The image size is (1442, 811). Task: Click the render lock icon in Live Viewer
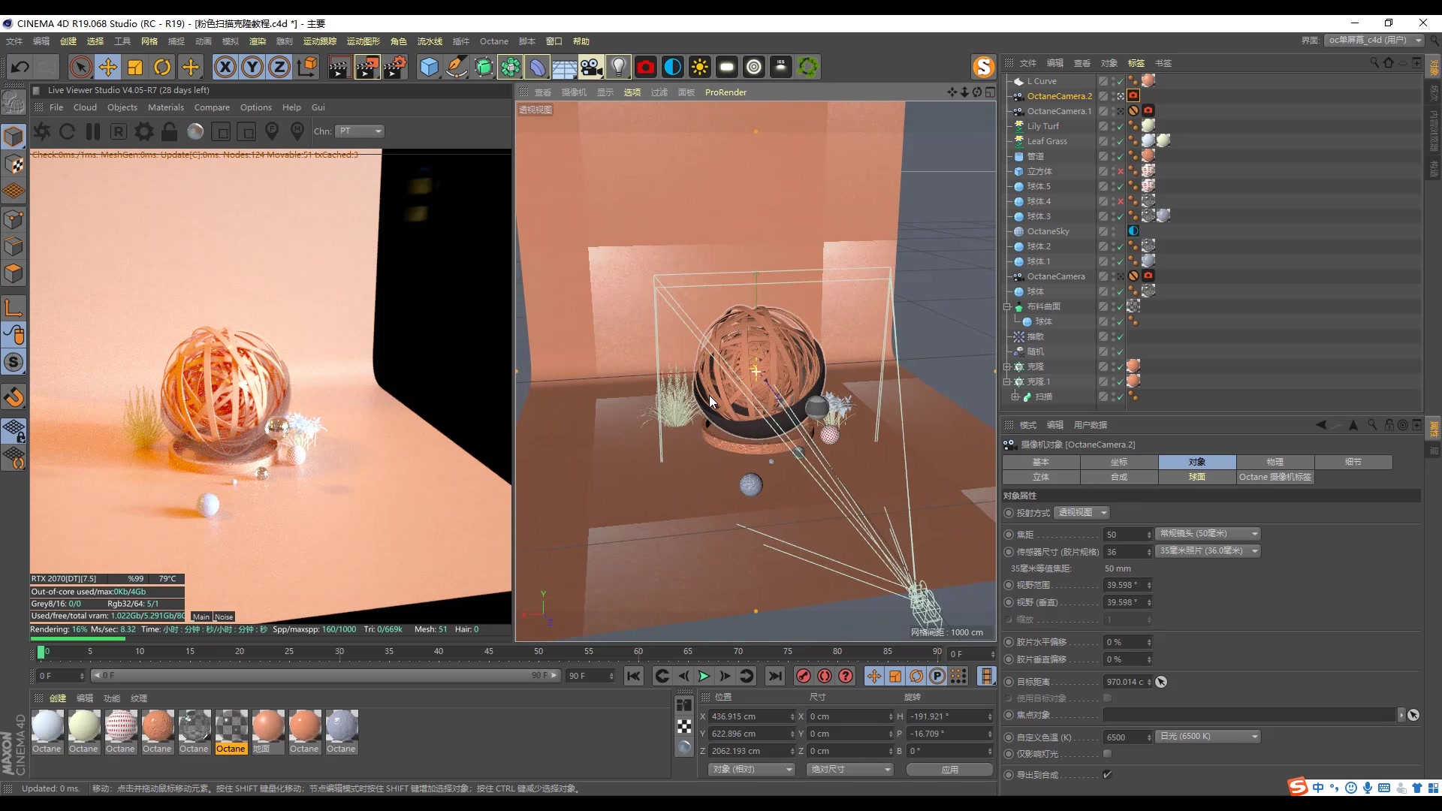[x=170, y=132]
